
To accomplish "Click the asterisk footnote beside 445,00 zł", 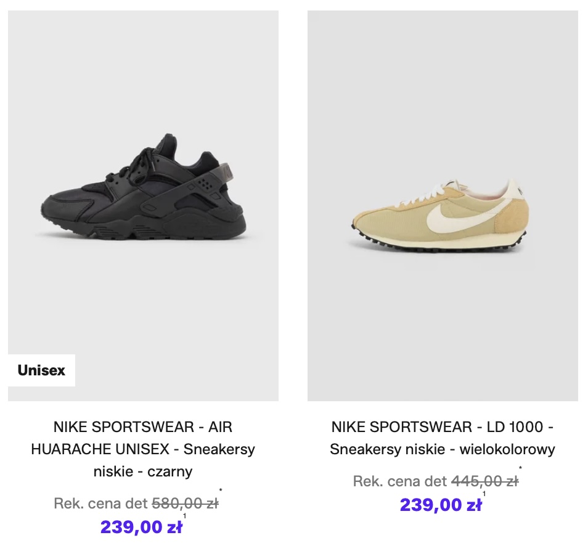I will pyautogui.click(x=520, y=469).
